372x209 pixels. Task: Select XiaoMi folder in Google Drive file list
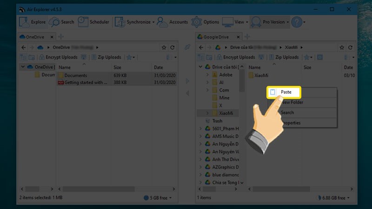(x=259, y=75)
